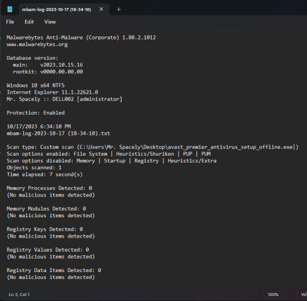Screen dimensions: 307x301
Task: Click the 'Internet Explorer 11.1.22621.0' line
Action: coord(52,92)
